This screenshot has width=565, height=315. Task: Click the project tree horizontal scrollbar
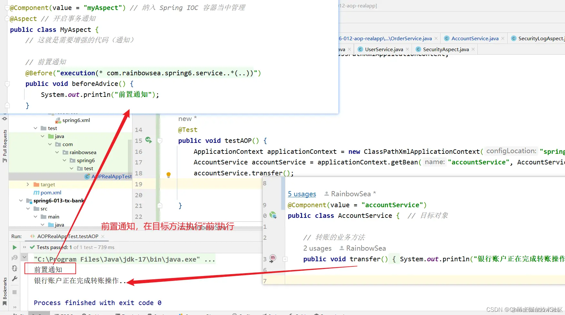[71, 228]
